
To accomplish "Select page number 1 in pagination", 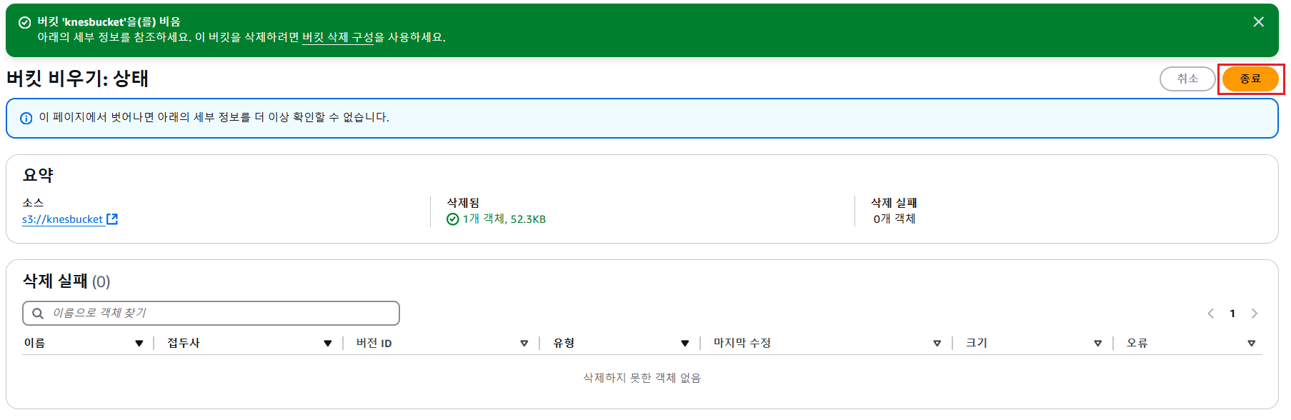I will click(1232, 314).
